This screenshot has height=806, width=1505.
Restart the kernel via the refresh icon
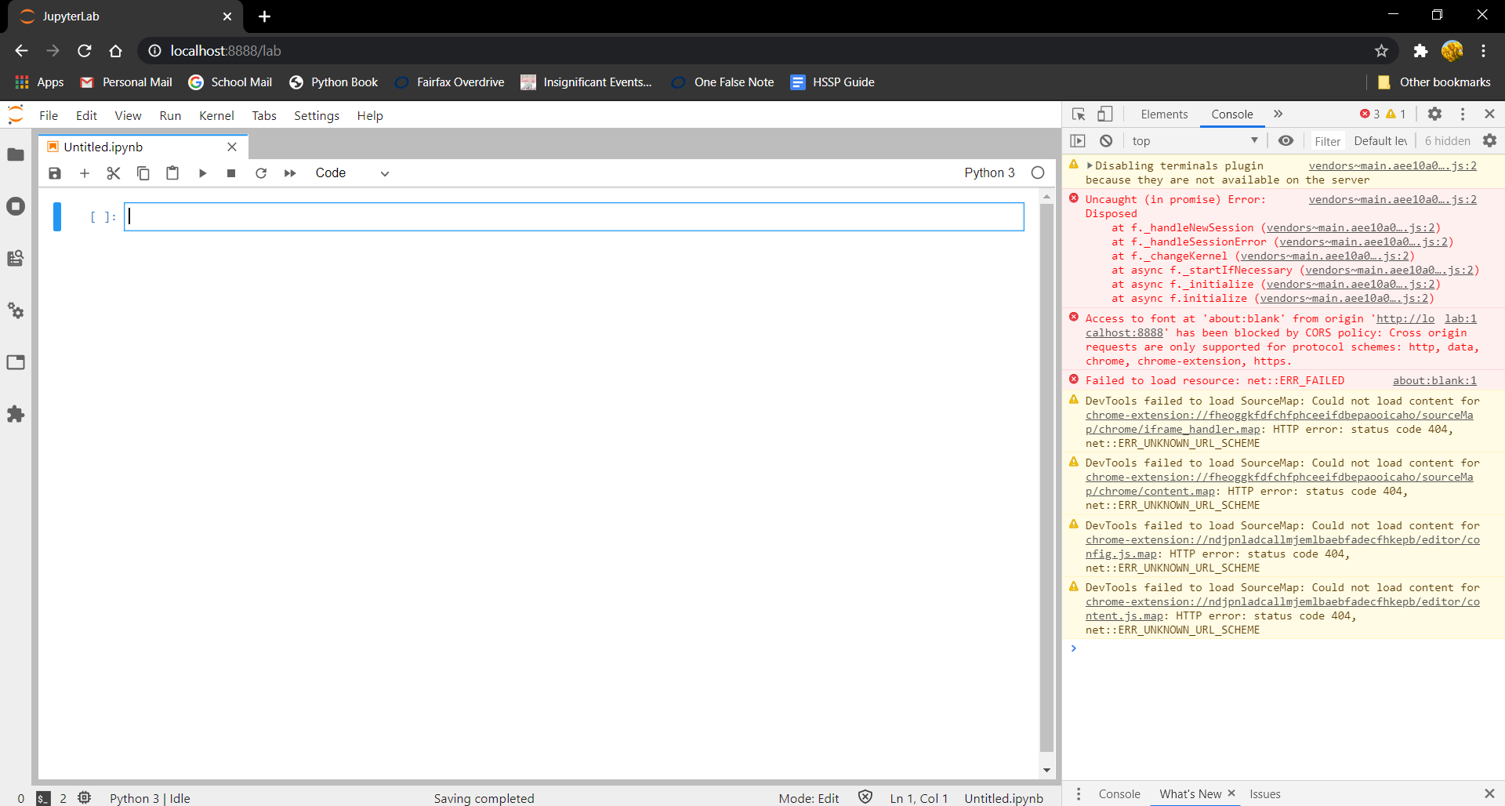point(260,172)
